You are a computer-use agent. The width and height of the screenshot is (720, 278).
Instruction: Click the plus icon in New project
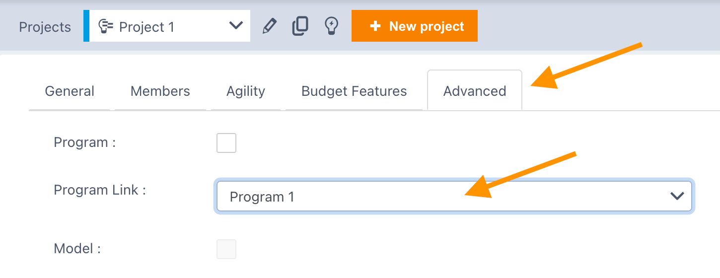click(x=375, y=26)
